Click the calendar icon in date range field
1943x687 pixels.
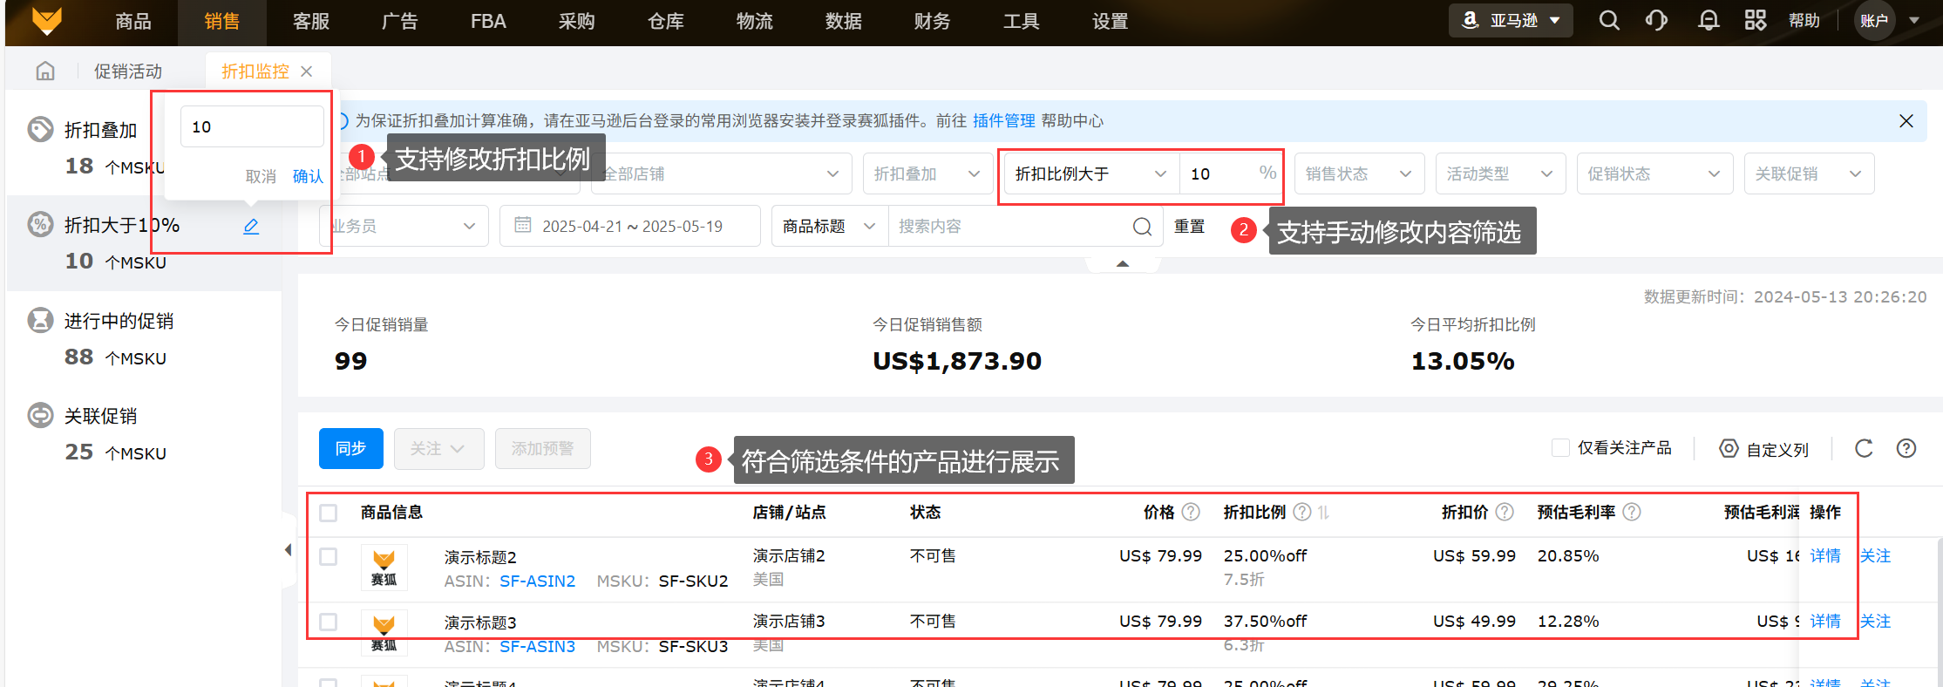(522, 225)
